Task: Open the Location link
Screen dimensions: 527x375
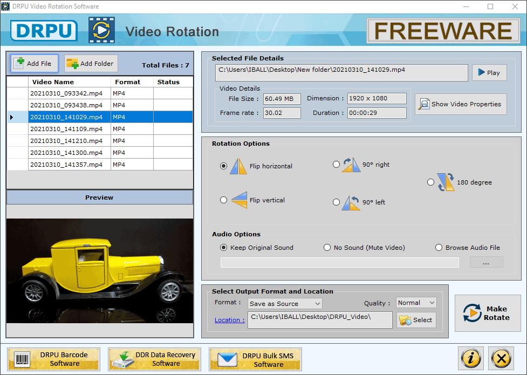Action: (x=230, y=320)
